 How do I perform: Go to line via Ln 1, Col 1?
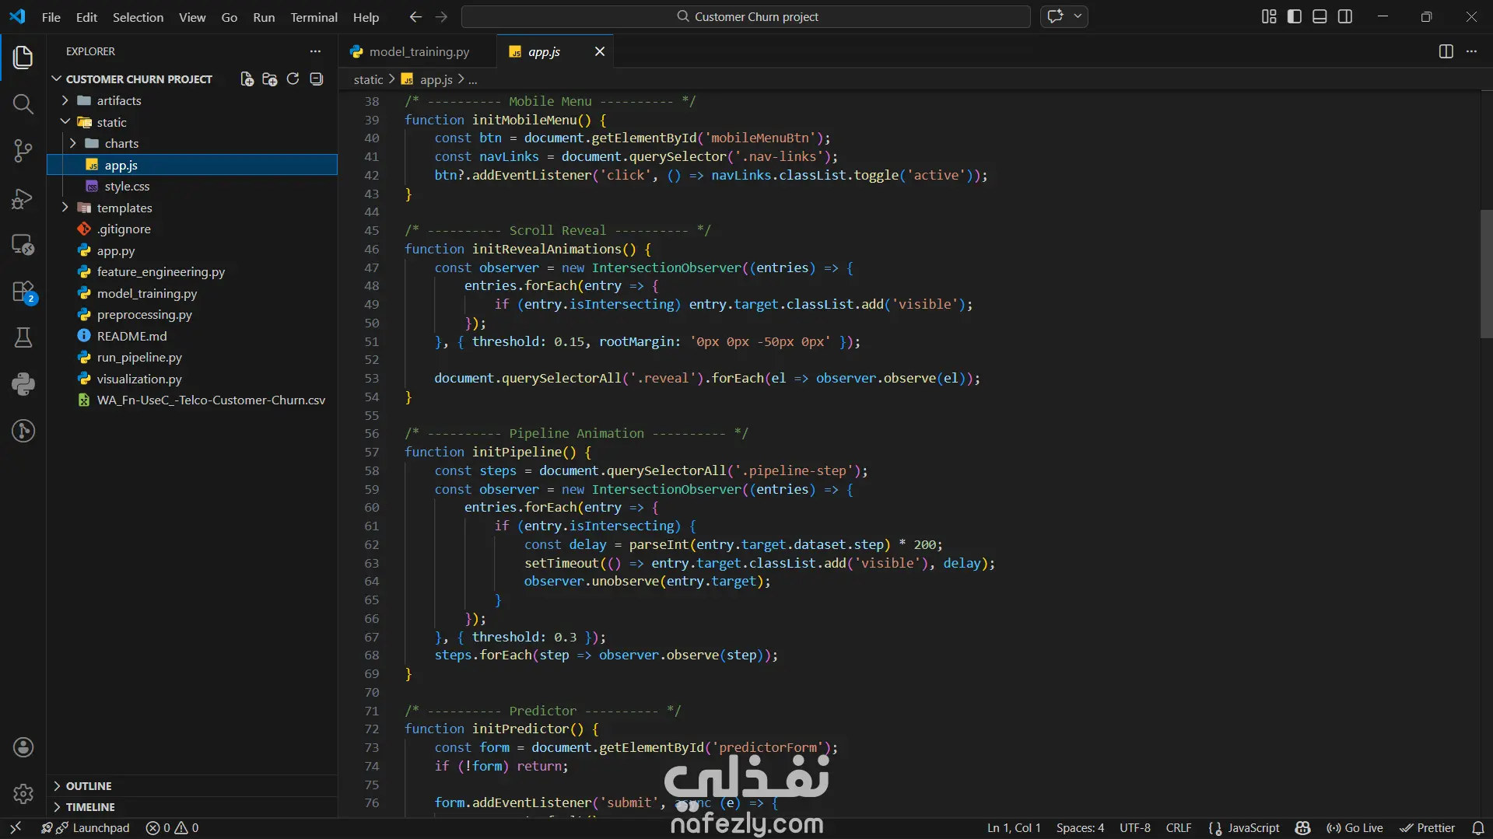pos(1014,828)
